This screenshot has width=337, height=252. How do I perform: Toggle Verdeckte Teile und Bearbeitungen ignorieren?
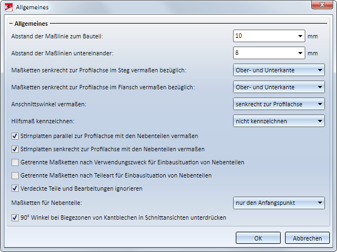15,188
